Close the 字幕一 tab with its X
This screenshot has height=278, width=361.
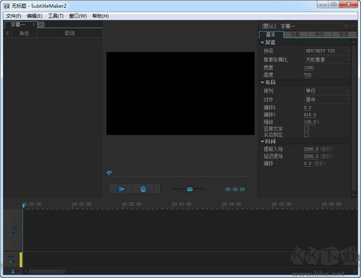(x=34, y=25)
